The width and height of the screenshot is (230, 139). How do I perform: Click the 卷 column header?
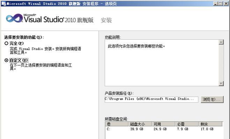(x=117, y=124)
